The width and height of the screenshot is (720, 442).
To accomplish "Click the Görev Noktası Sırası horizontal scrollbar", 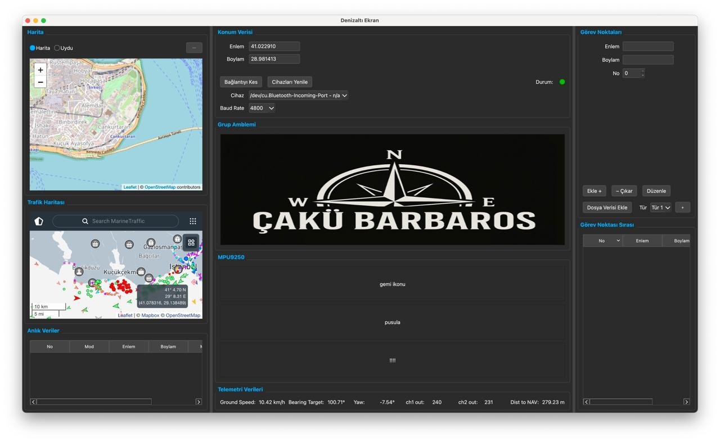I will pyautogui.click(x=621, y=402).
